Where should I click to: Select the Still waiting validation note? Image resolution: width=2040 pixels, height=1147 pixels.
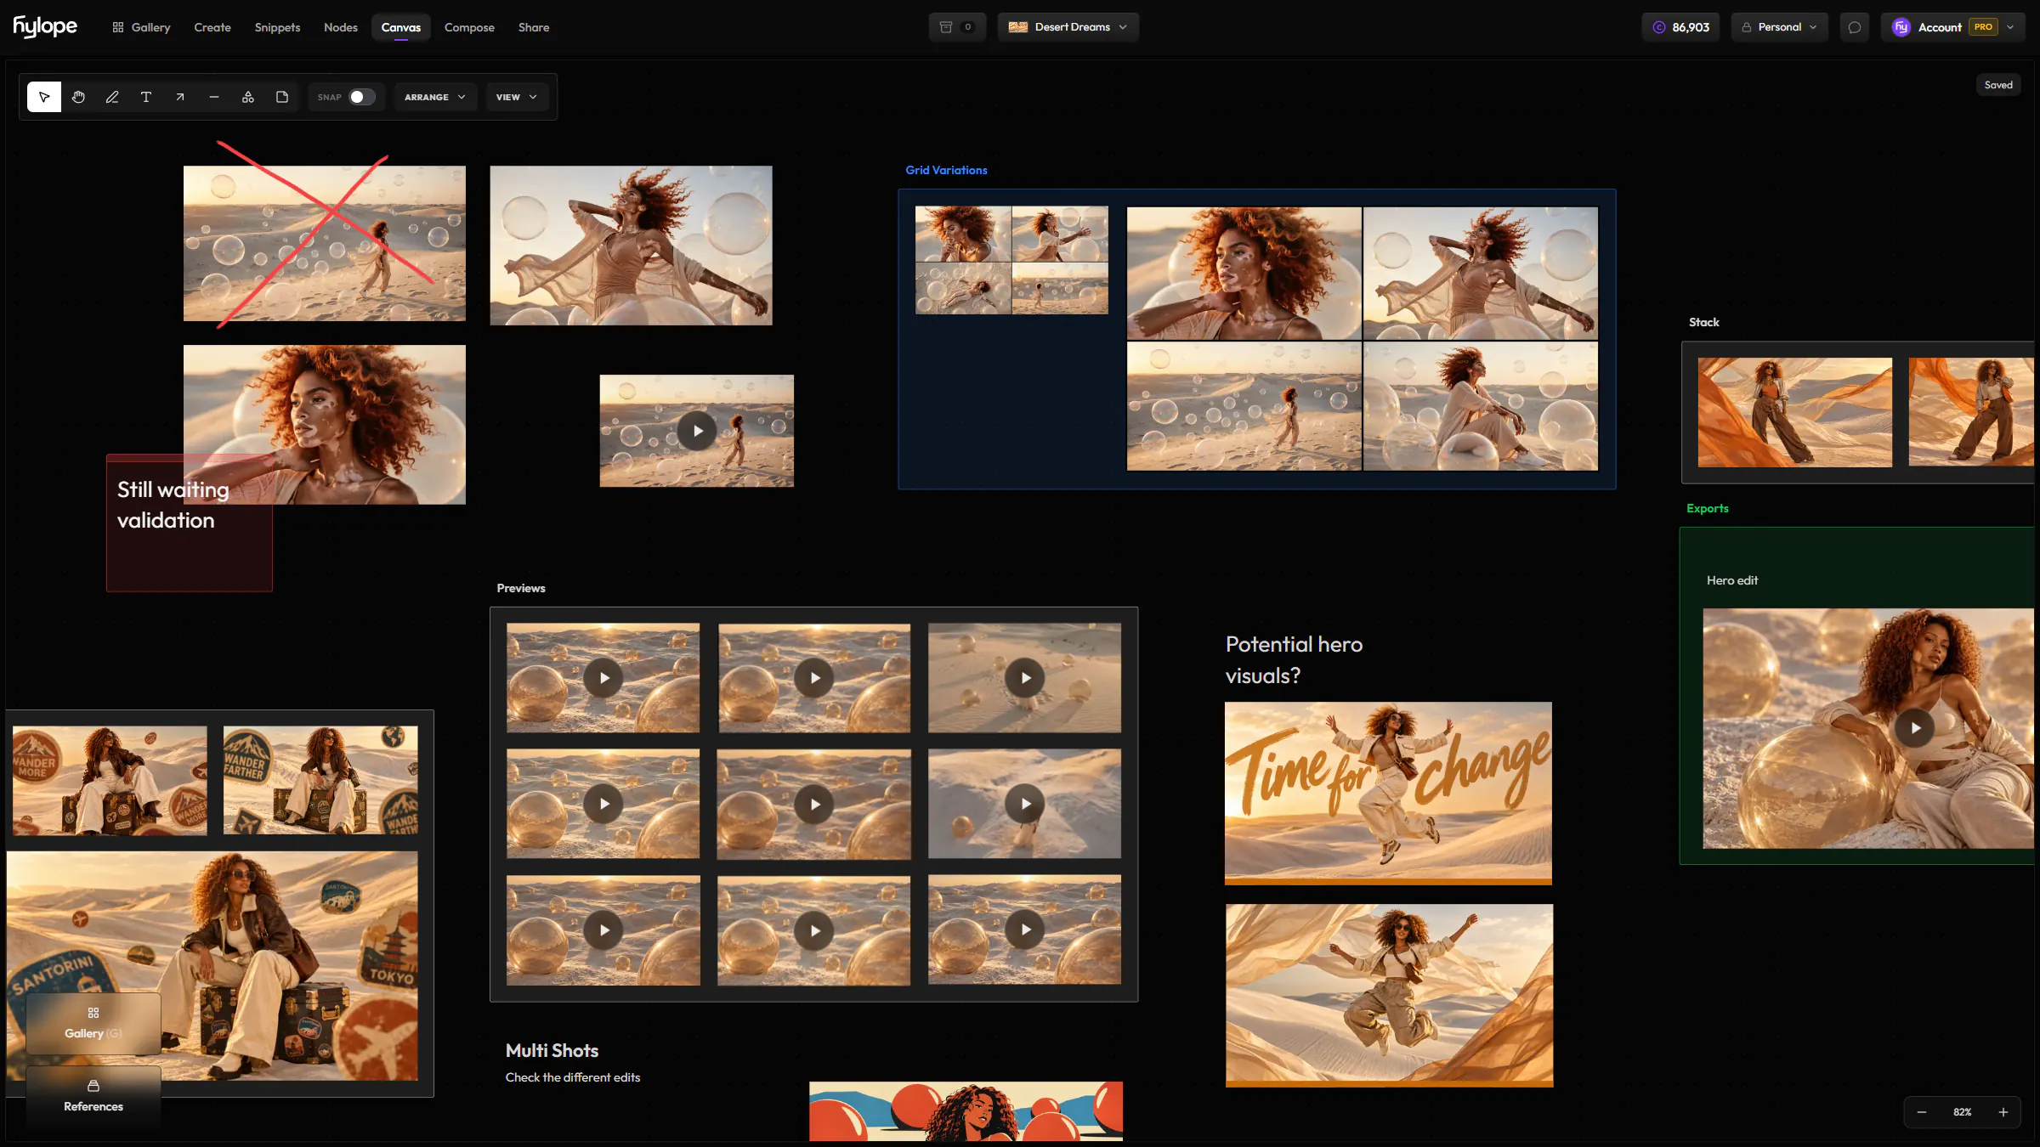[x=189, y=523]
